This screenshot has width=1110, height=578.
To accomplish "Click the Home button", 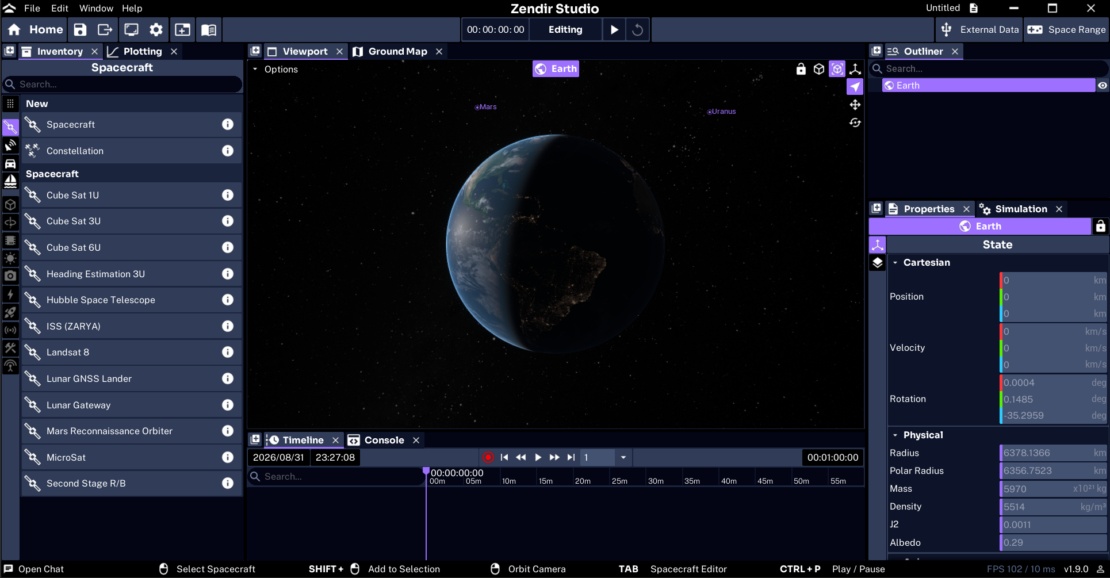I will click(35, 30).
